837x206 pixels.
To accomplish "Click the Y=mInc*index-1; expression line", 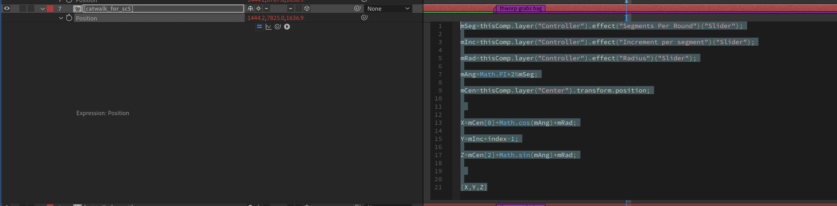I will pyautogui.click(x=489, y=139).
